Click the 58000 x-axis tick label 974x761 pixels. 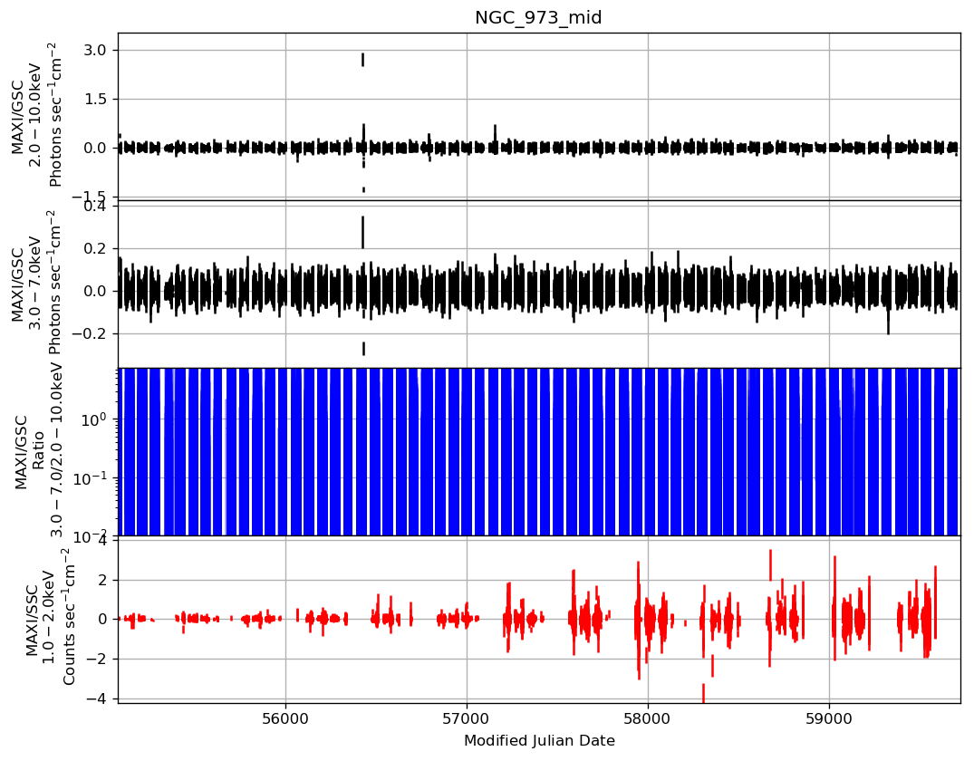pos(648,718)
